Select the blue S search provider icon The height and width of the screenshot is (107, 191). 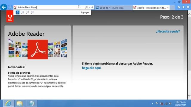tap(18, 12)
